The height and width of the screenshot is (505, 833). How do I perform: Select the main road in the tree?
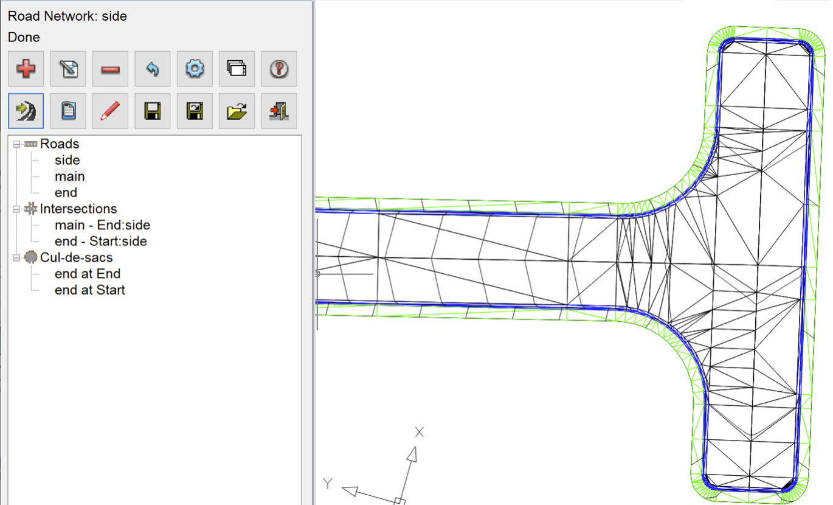[x=69, y=176]
